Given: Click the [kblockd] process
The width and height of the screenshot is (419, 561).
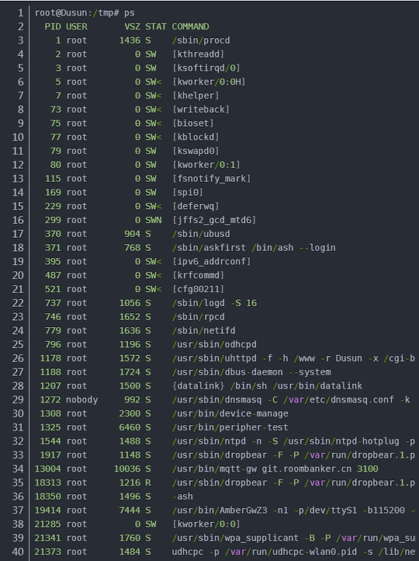Looking at the screenshot, I should [196, 138].
